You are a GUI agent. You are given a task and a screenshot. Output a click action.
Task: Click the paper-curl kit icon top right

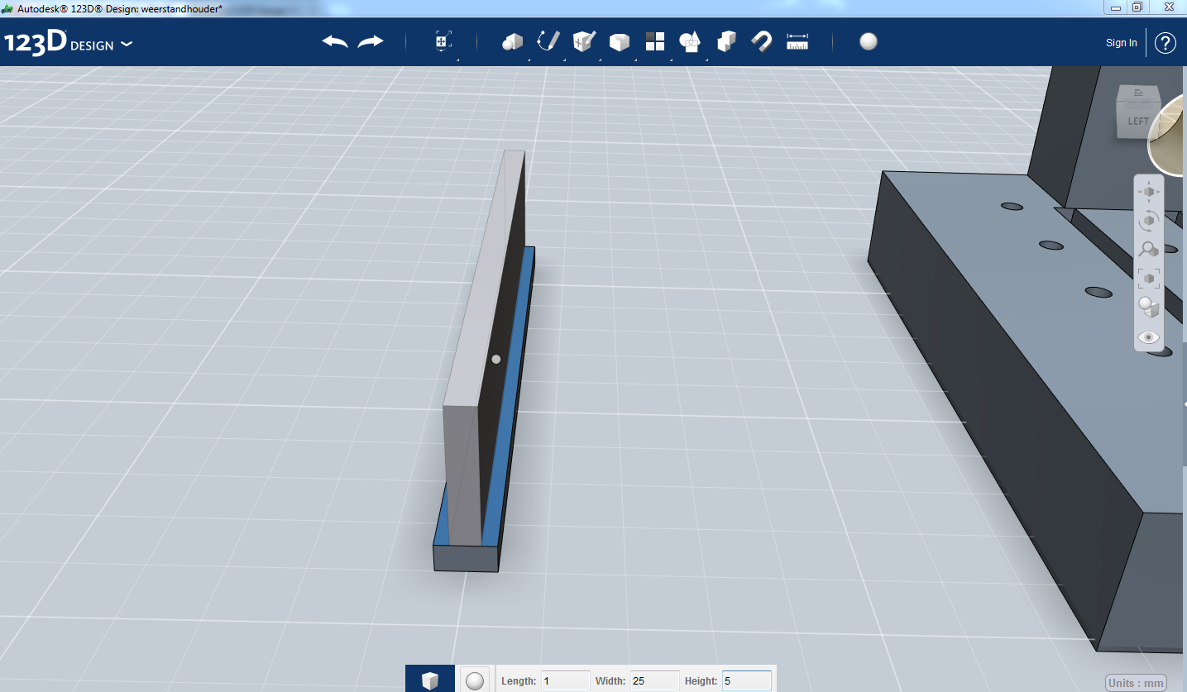(1168, 136)
